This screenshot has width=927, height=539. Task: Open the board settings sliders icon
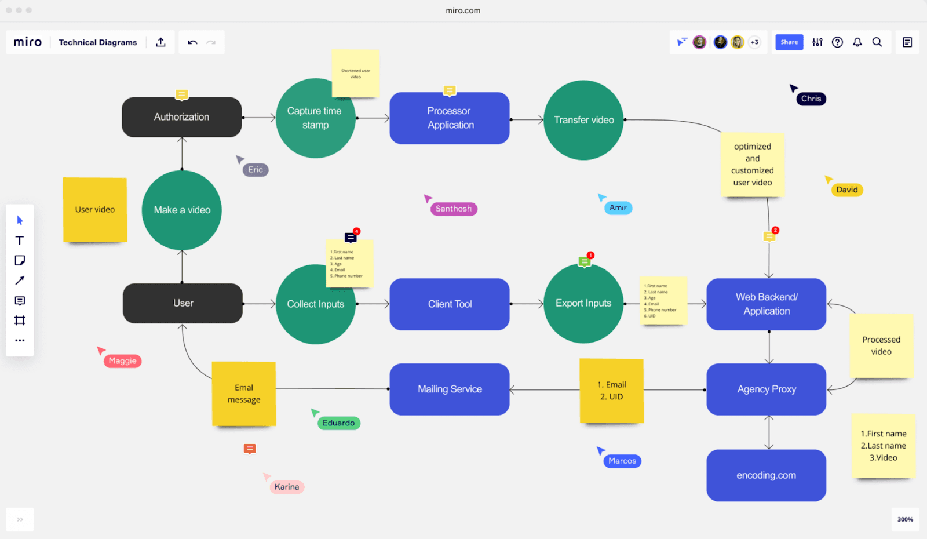coord(817,42)
